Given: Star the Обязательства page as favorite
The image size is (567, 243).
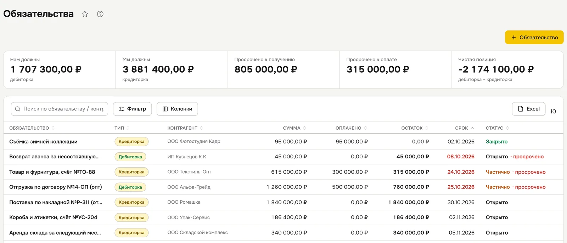Looking at the screenshot, I should point(85,14).
